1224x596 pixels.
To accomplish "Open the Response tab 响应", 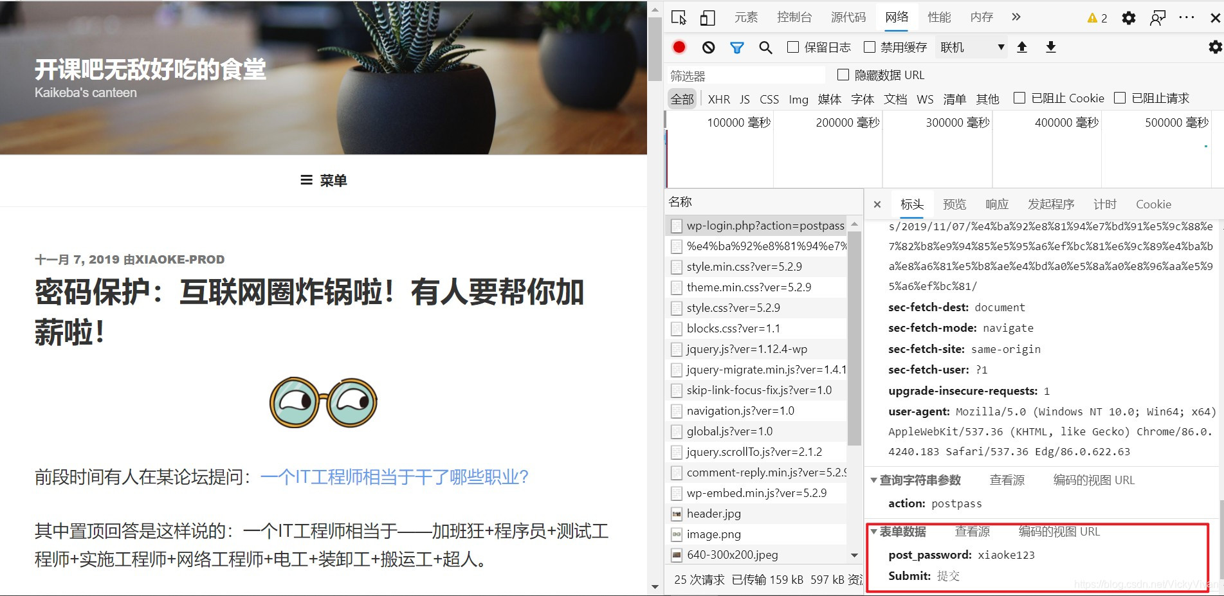I will pos(997,204).
